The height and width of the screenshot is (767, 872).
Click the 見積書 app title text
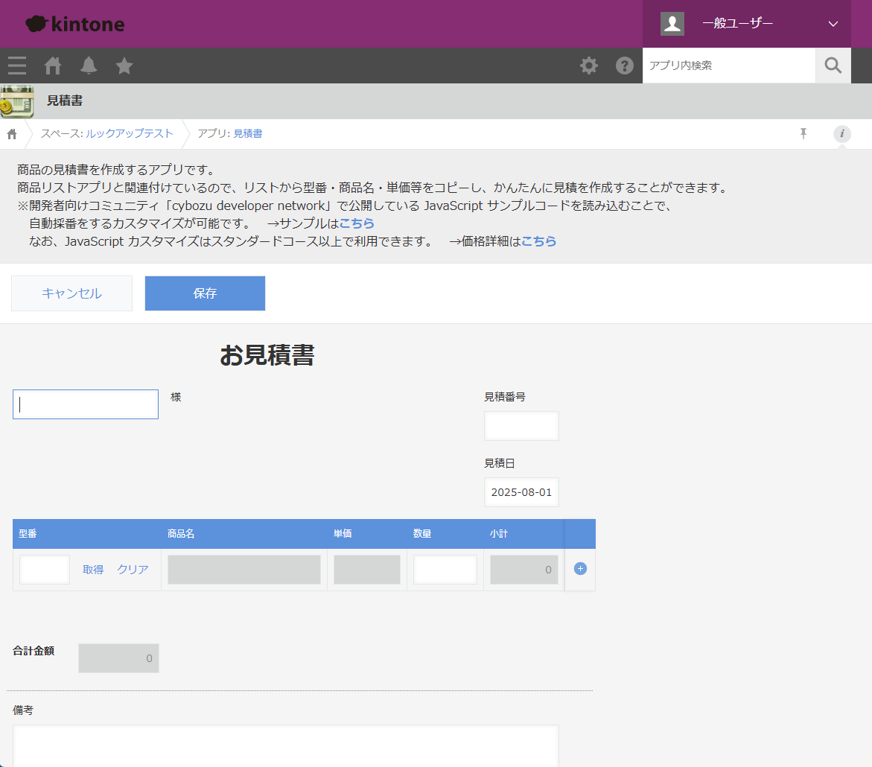point(65,101)
